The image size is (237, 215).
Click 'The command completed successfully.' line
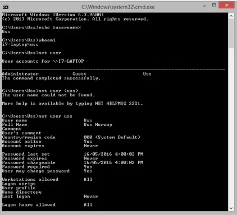[51, 78]
